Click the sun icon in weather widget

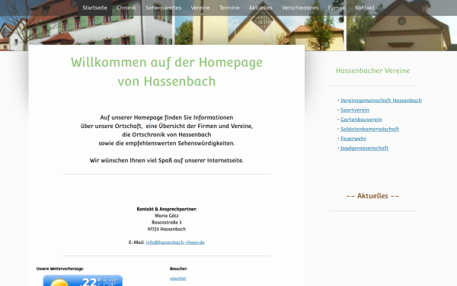pyautogui.click(x=59, y=283)
